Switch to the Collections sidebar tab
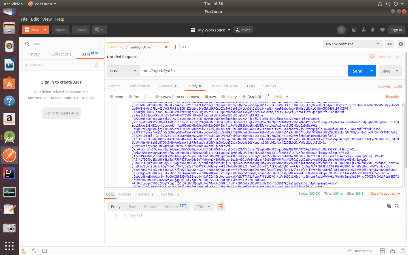This screenshot has width=408, height=255. 61,54
